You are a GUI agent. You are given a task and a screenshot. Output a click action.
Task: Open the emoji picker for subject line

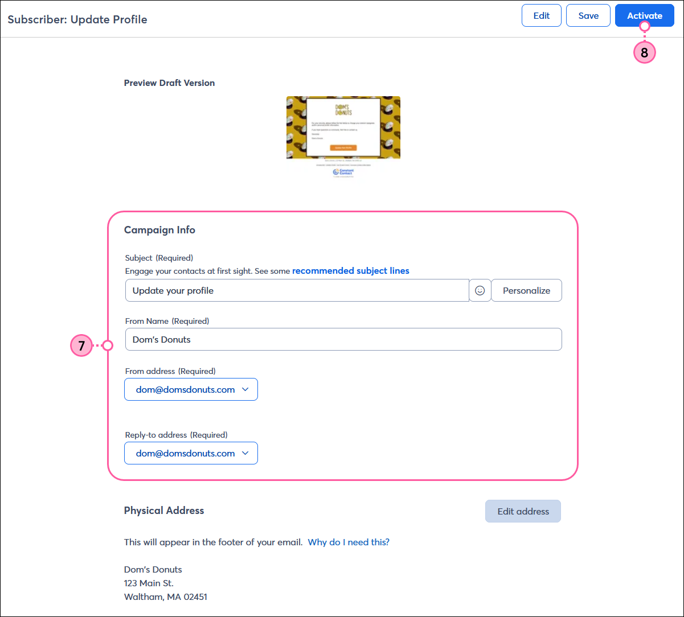click(480, 290)
